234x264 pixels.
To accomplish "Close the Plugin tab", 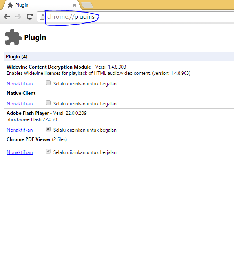I will pos(74,5).
